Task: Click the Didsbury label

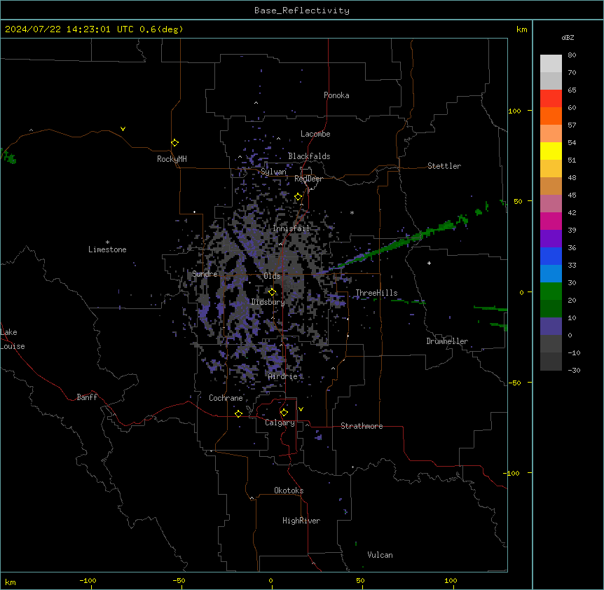Action: 268,302
